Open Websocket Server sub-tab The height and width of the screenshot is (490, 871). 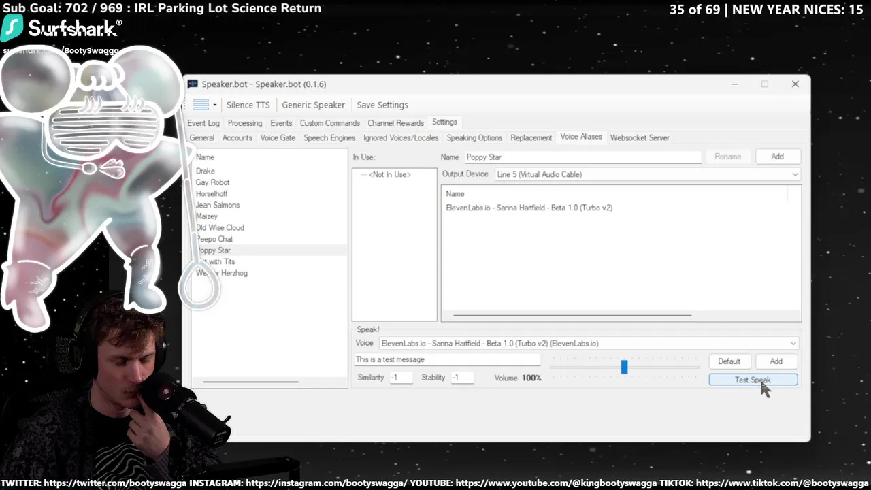tap(640, 137)
